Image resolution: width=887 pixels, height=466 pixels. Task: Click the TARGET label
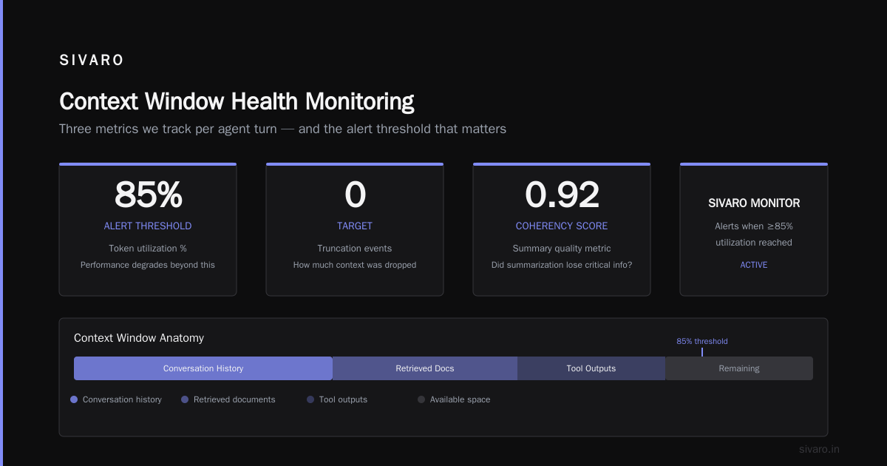coord(355,226)
